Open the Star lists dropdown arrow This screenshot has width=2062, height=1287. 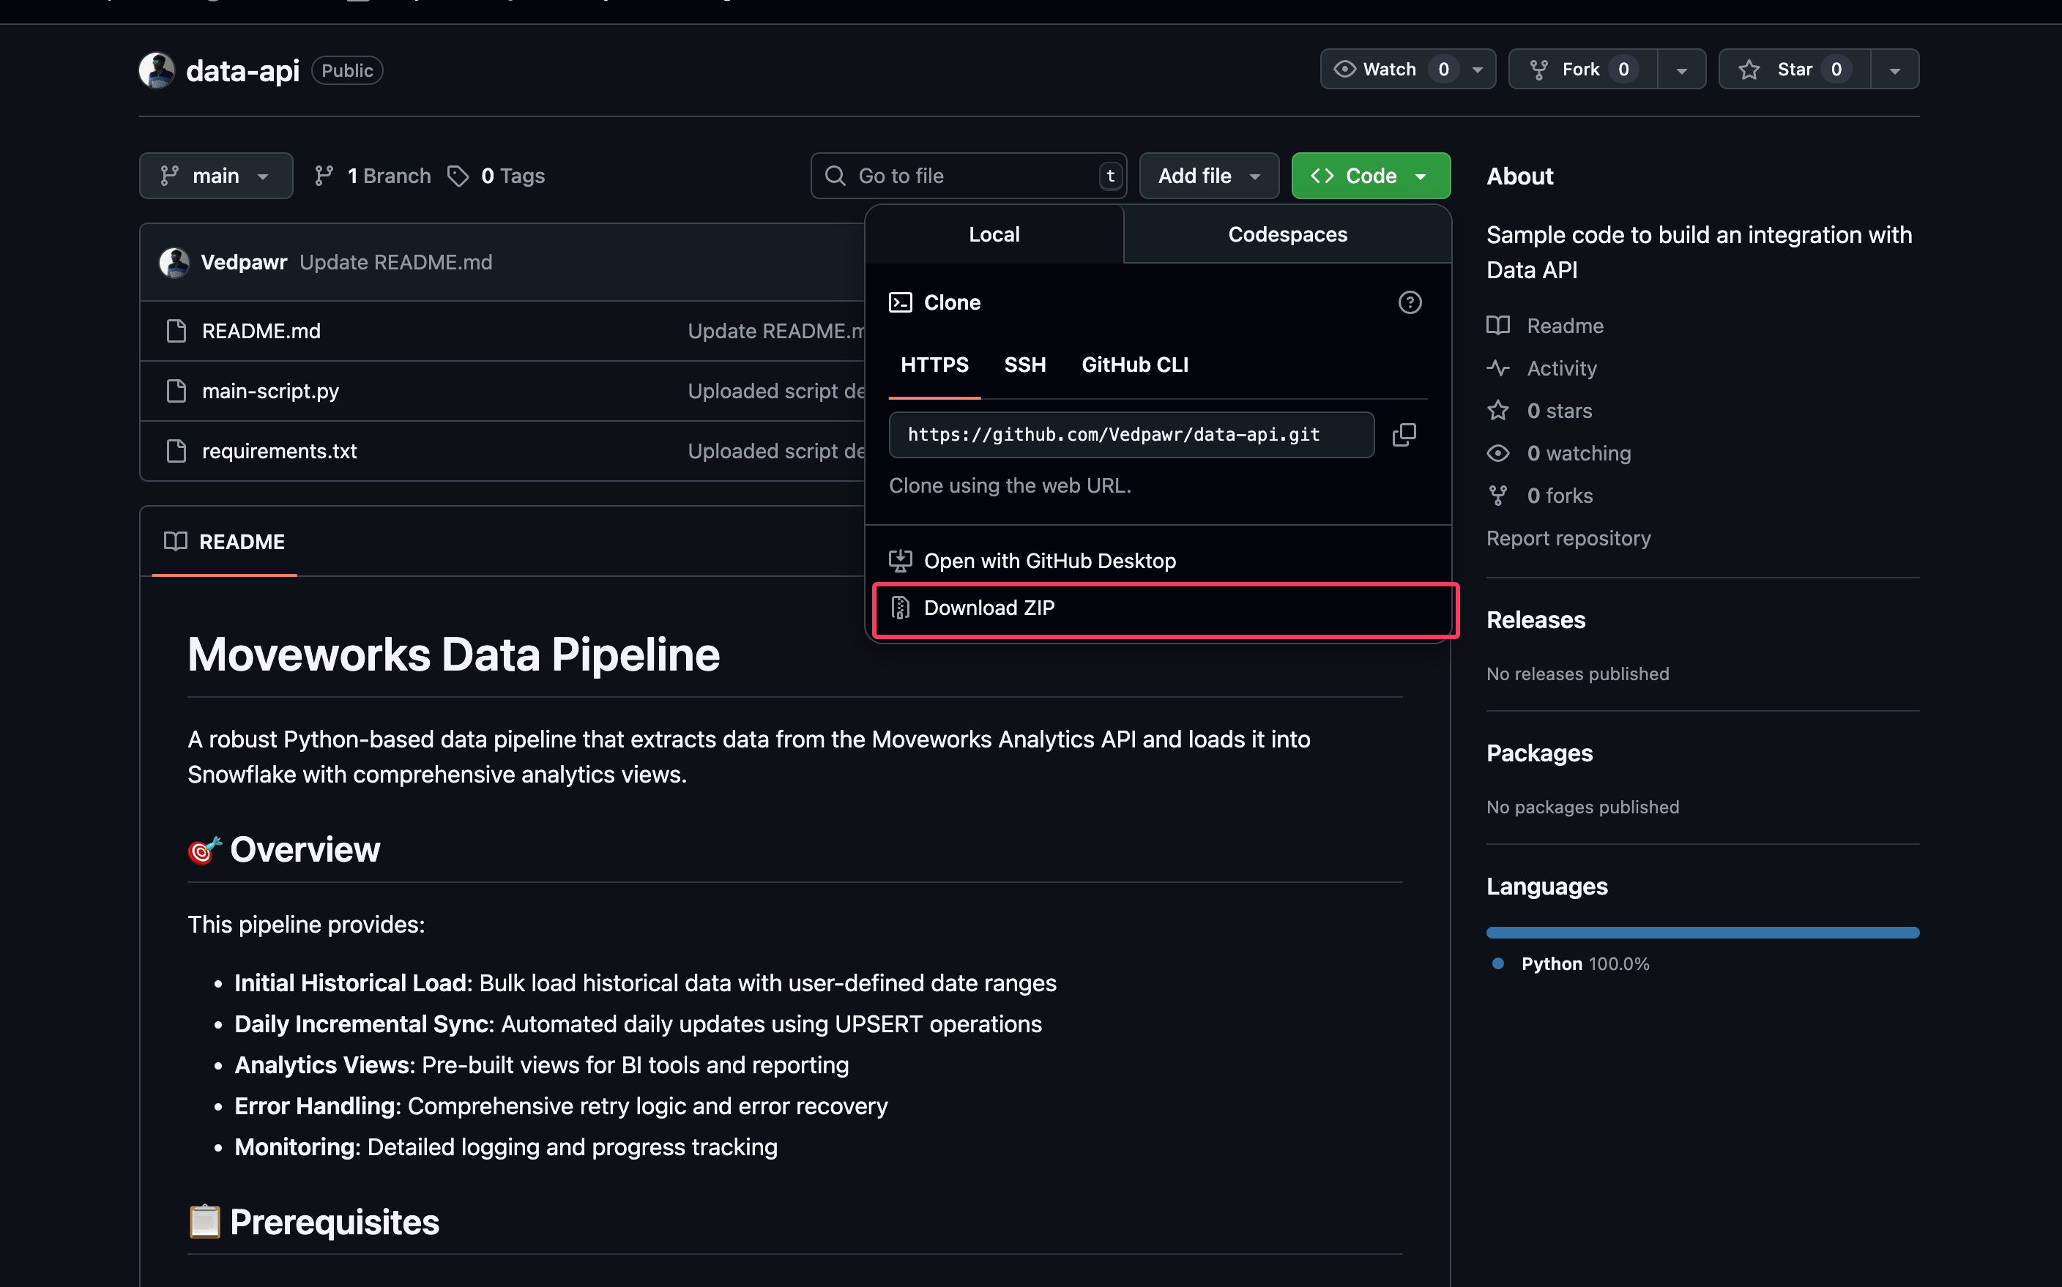pyautogui.click(x=1895, y=70)
